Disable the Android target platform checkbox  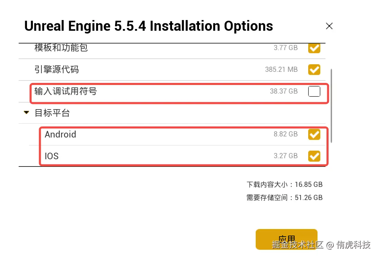(314, 134)
